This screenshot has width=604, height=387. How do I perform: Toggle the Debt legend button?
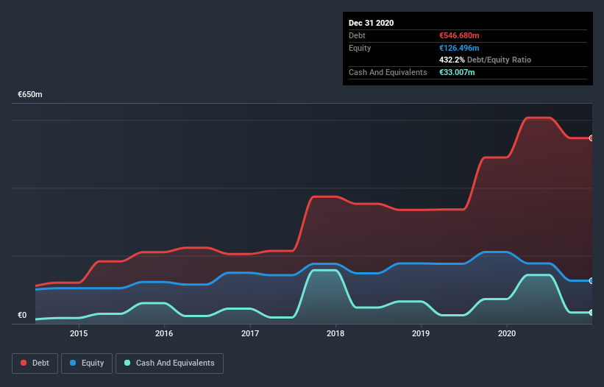click(35, 363)
